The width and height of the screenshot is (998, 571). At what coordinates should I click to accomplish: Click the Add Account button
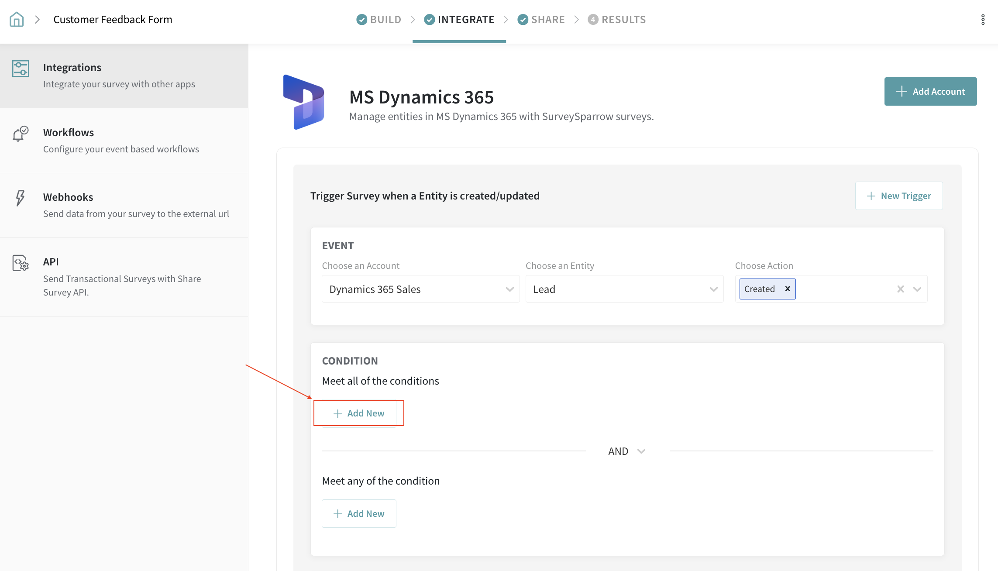click(930, 92)
